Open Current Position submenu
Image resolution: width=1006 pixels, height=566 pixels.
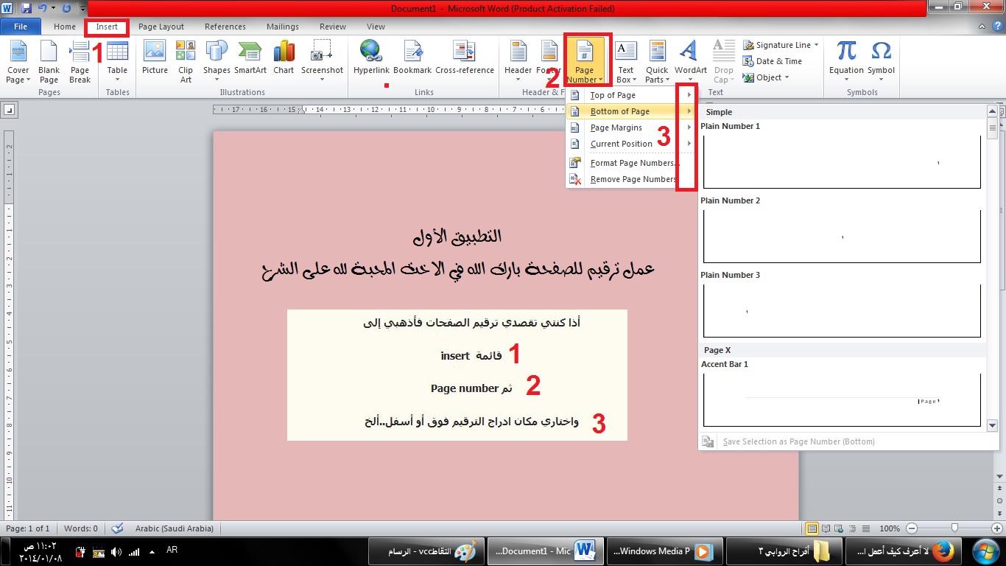point(631,144)
